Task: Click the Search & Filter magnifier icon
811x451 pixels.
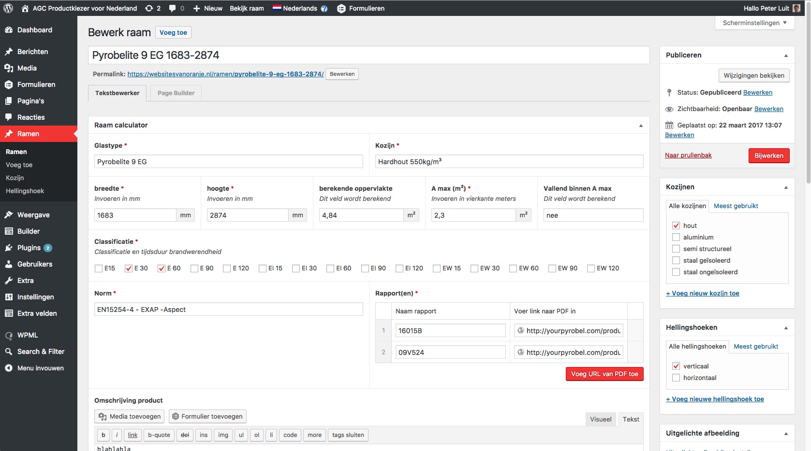Action: coord(9,352)
